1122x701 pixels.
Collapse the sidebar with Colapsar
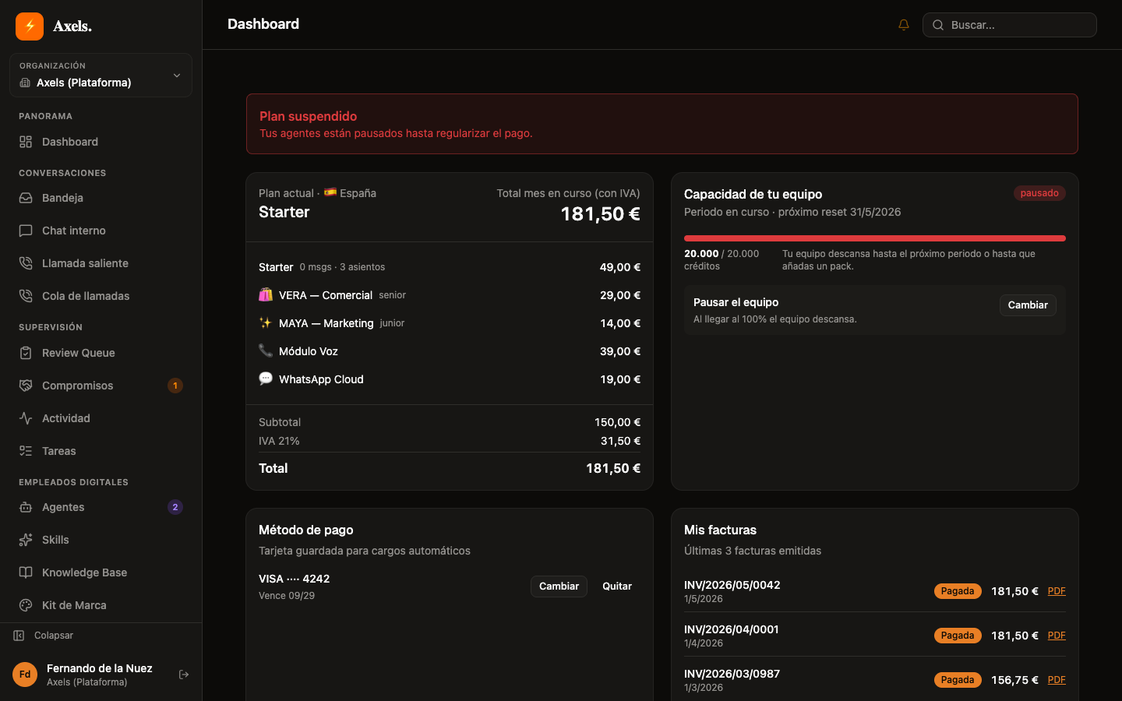[x=44, y=636]
